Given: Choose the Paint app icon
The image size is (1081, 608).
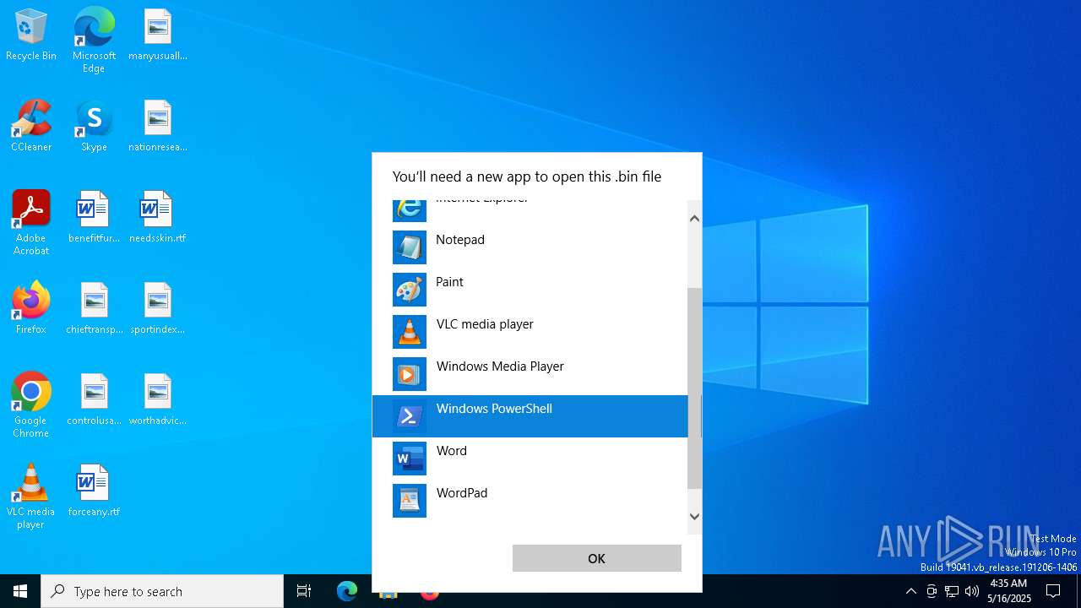Looking at the screenshot, I should [x=410, y=290].
